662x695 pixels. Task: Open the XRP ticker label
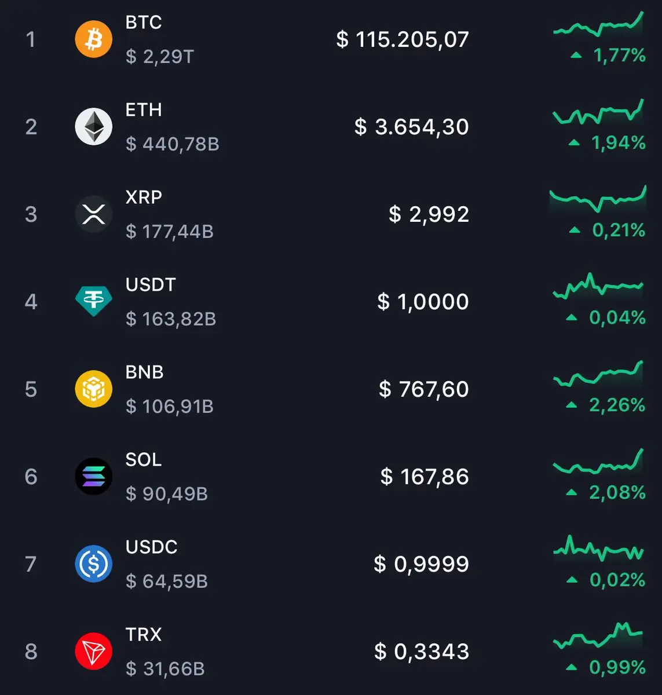coord(144,197)
